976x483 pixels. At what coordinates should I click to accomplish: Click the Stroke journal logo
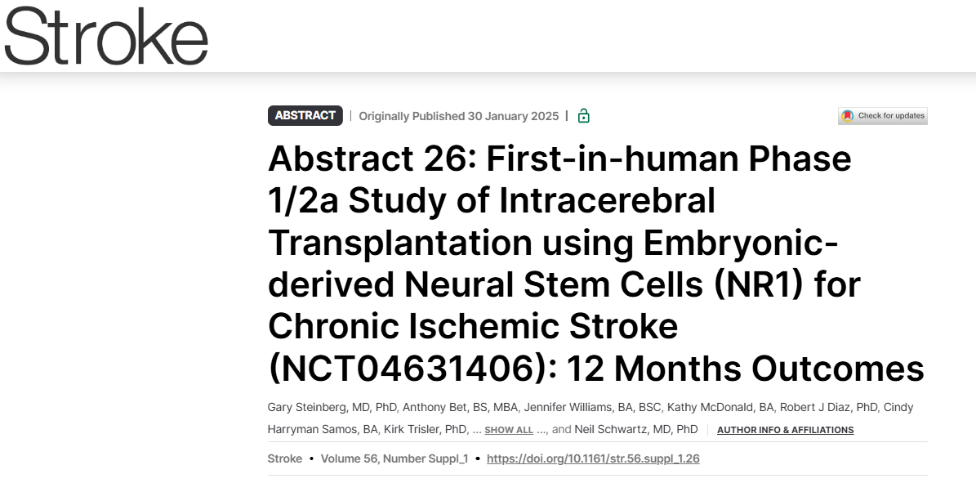(x=106, y=37)
